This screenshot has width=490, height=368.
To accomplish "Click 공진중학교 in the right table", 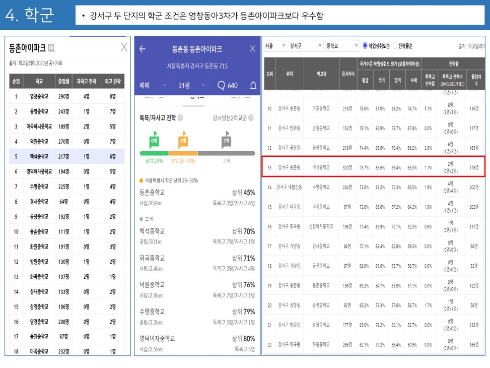I will pos(321,266).
